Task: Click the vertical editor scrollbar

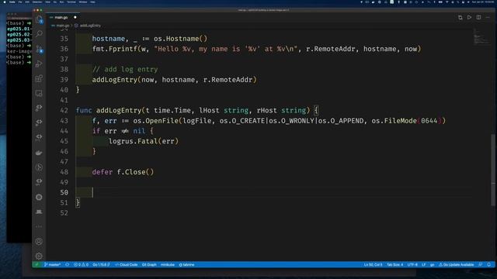Action: coord(493,170)
